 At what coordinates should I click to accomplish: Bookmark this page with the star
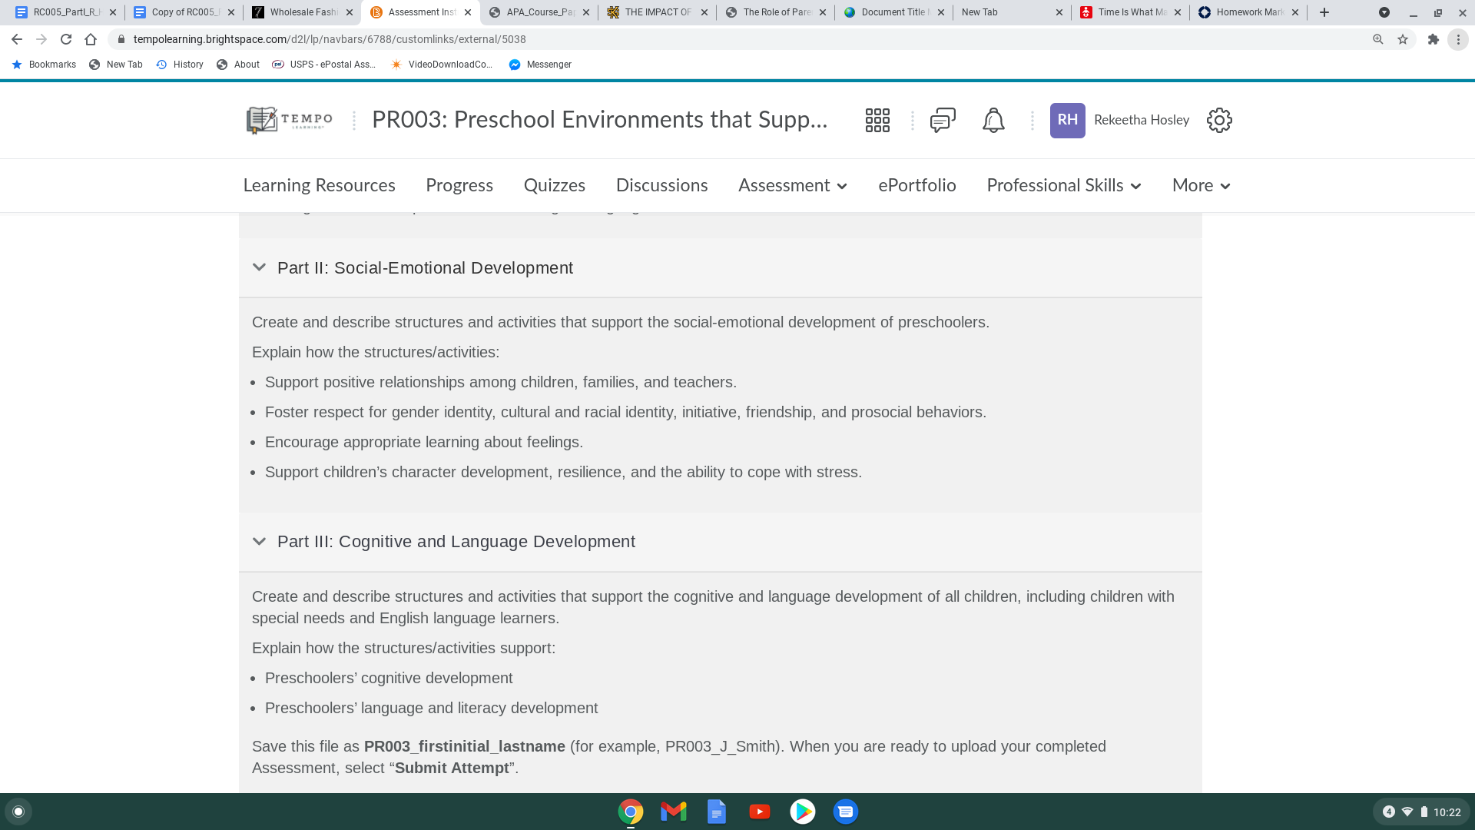(1403, 39)
